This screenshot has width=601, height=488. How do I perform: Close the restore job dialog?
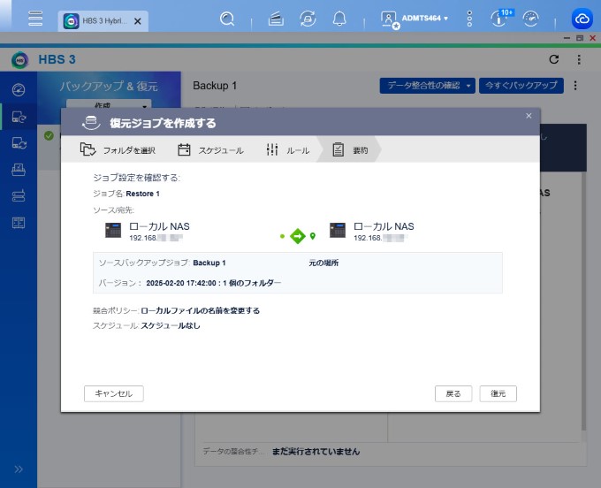click(x=529, y=116)
